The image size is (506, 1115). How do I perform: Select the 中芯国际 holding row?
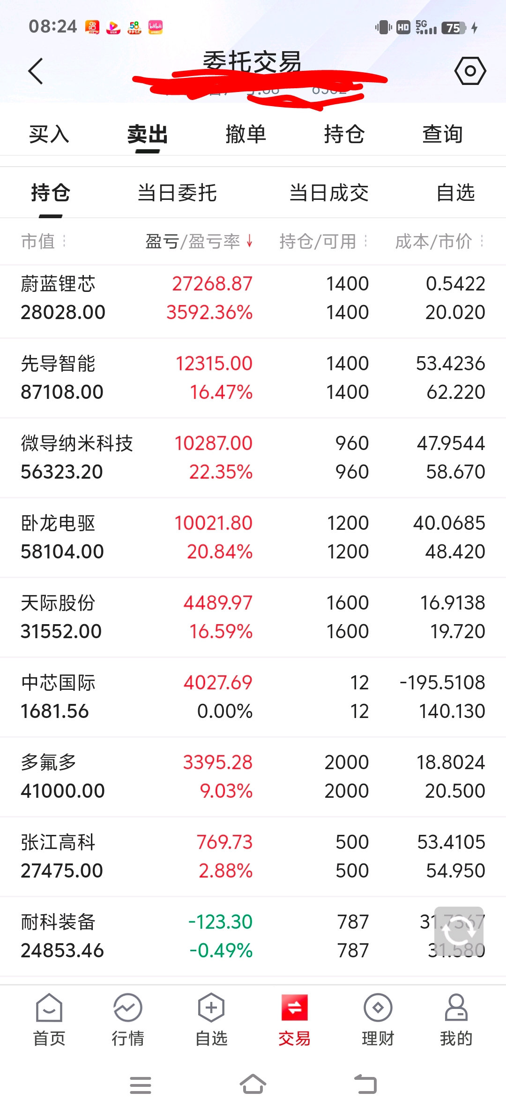(253, 697)
